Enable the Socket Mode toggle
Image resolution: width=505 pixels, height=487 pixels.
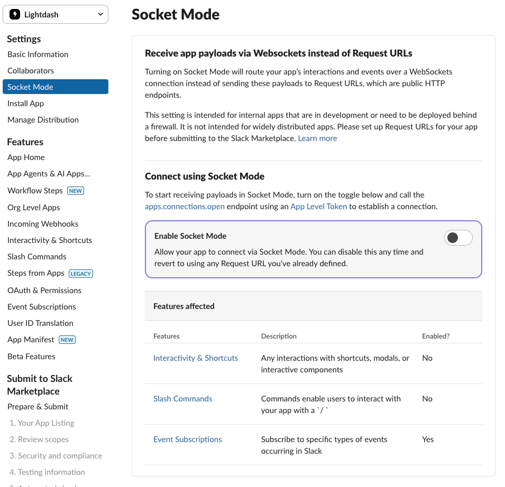point(458,238)
